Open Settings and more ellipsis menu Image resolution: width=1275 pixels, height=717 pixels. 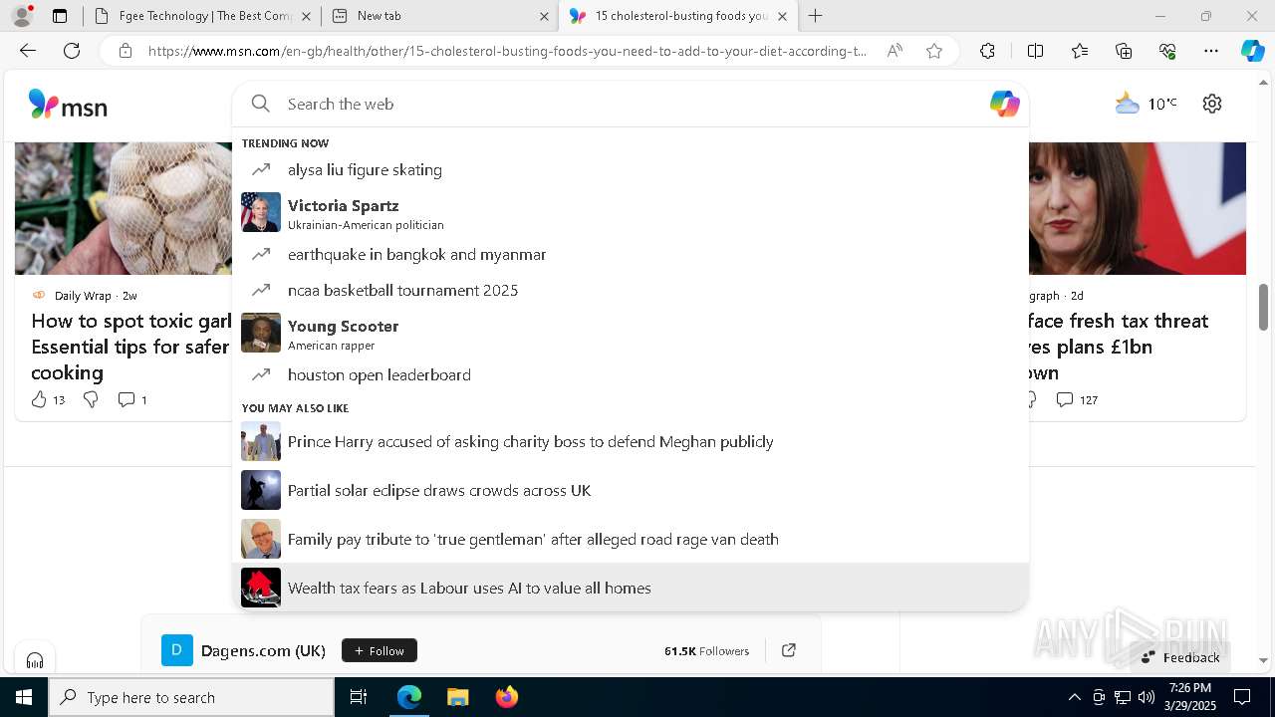tap(1211, 51)
